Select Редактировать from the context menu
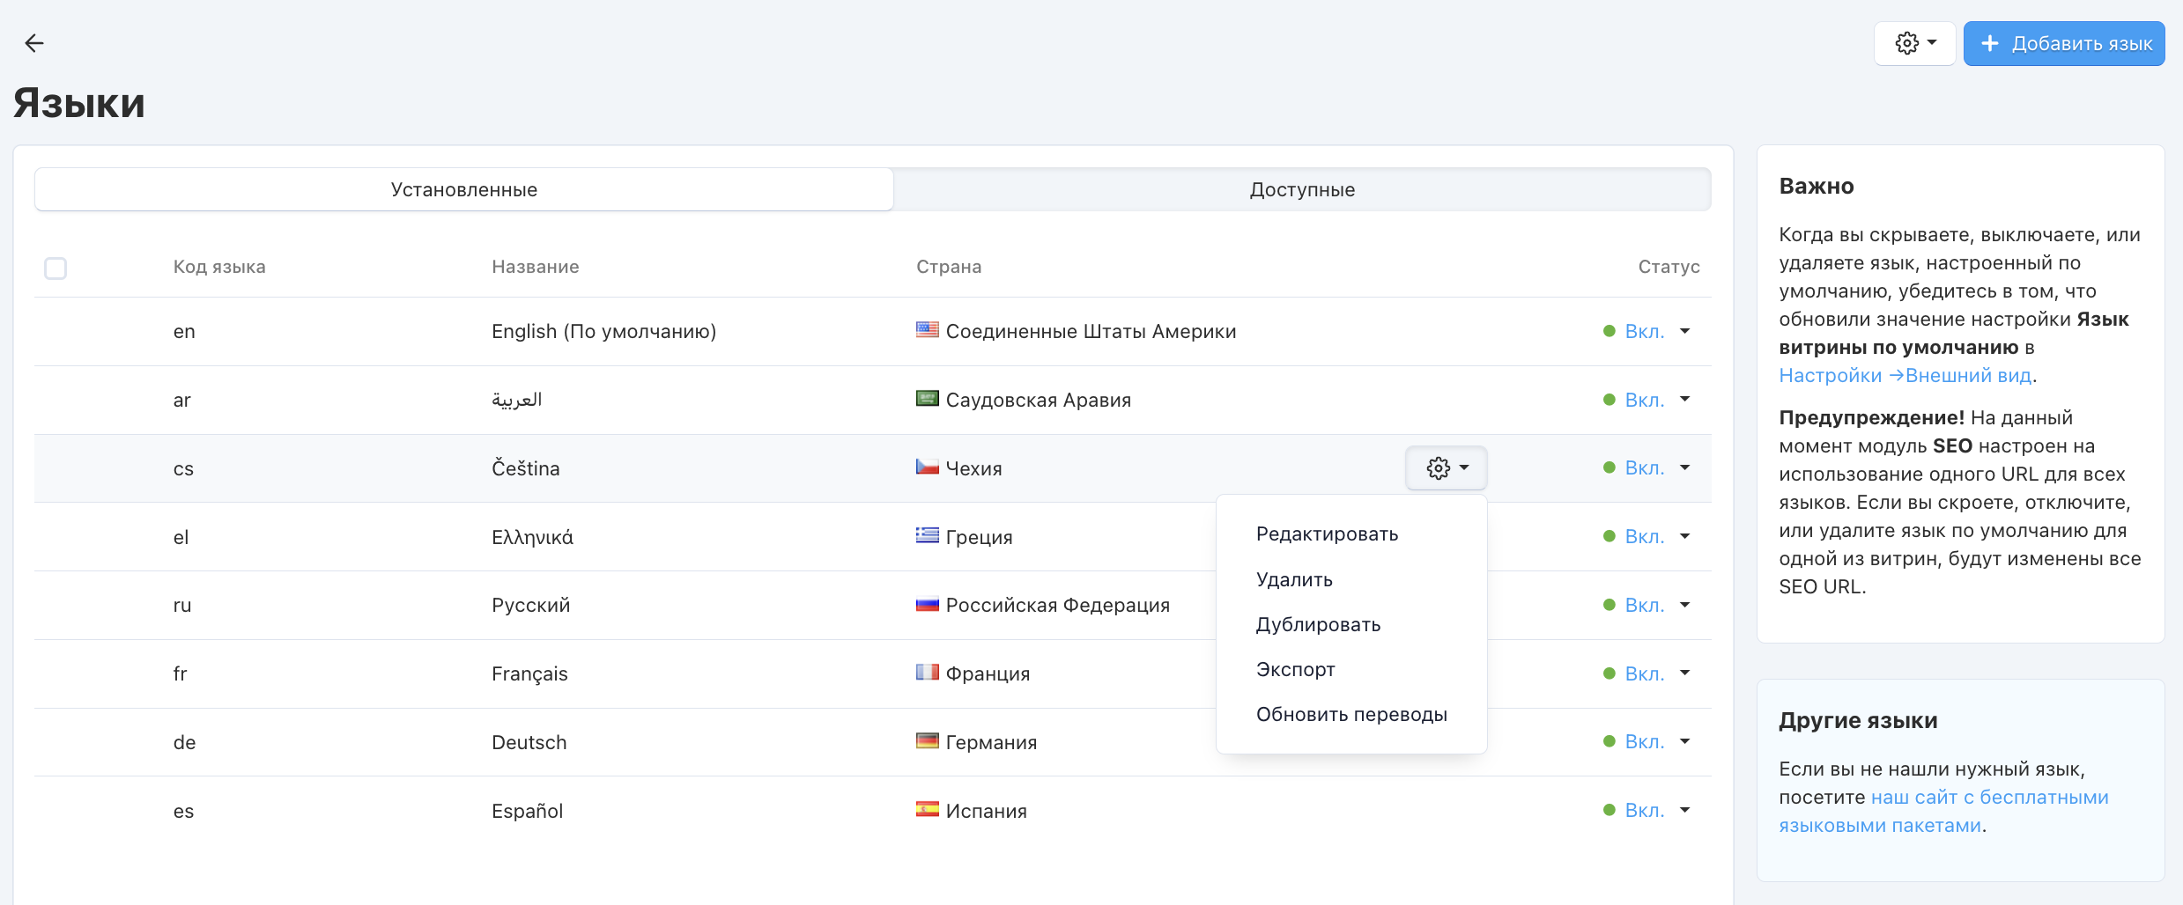Screen dimensions: 2183x905 coord(1327,534)
